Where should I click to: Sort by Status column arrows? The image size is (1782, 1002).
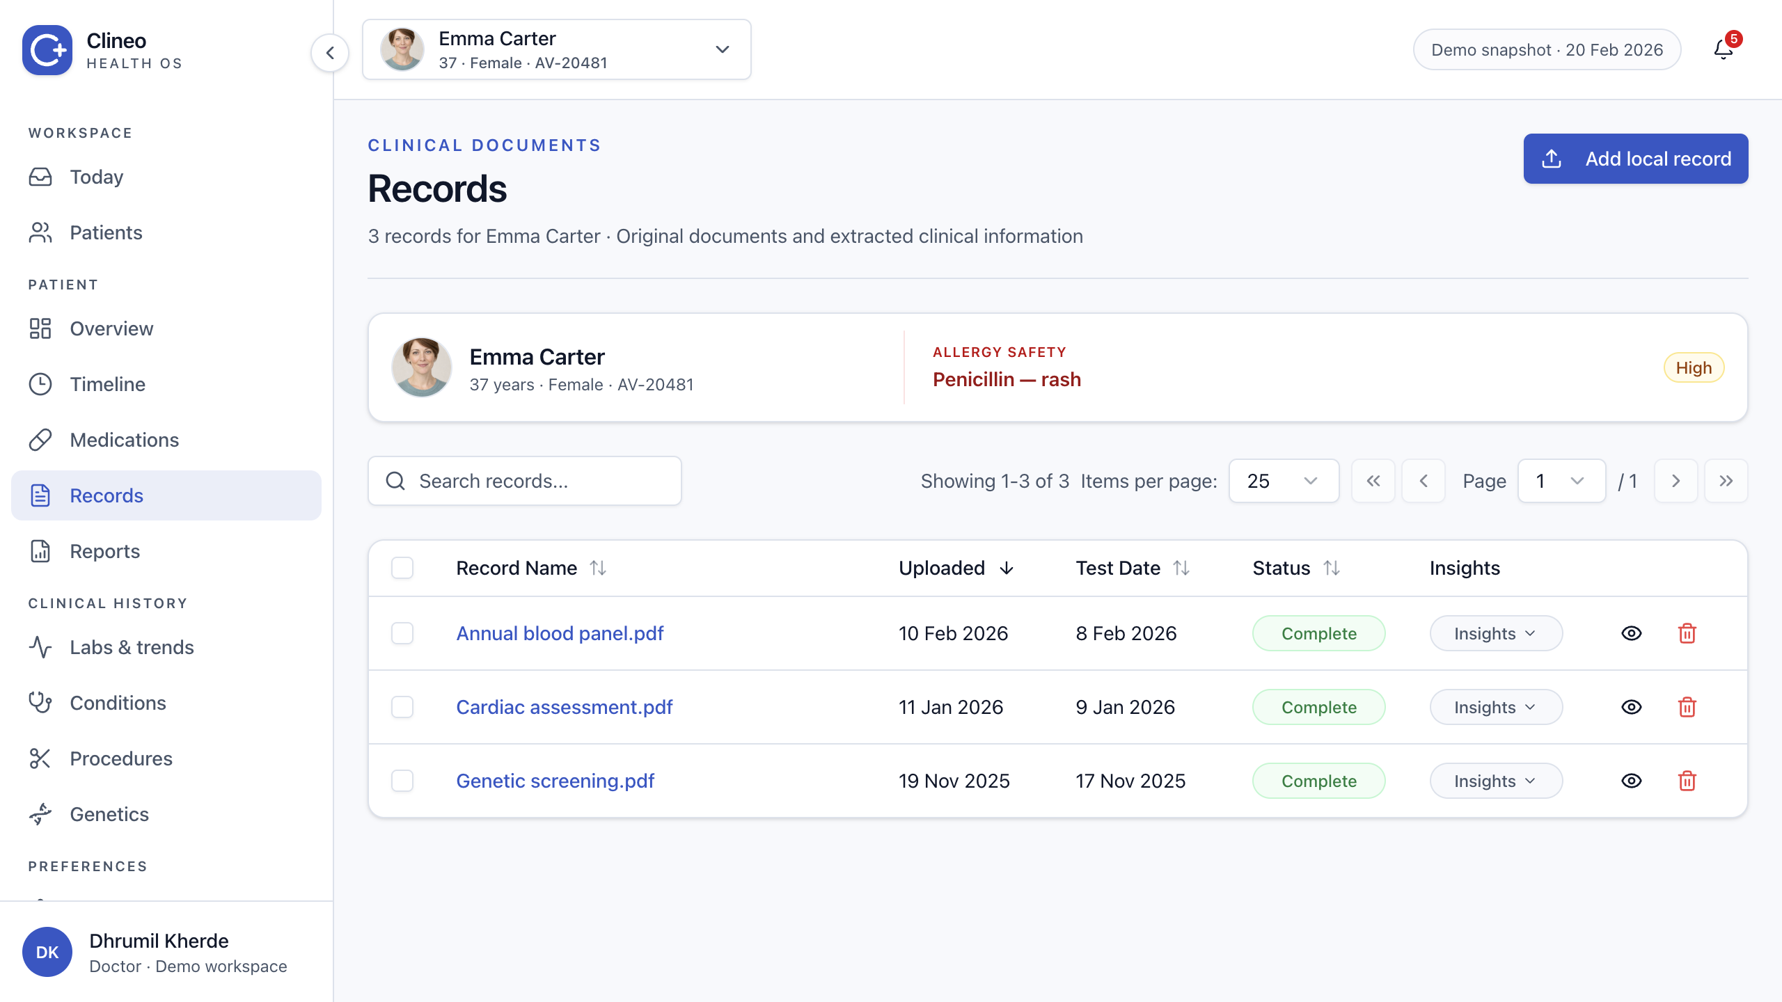1332,568
